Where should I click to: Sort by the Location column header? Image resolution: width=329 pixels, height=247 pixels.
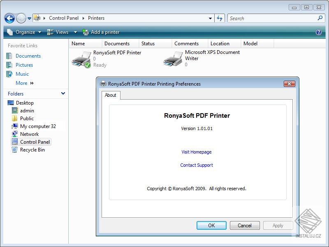coord(225,44)
